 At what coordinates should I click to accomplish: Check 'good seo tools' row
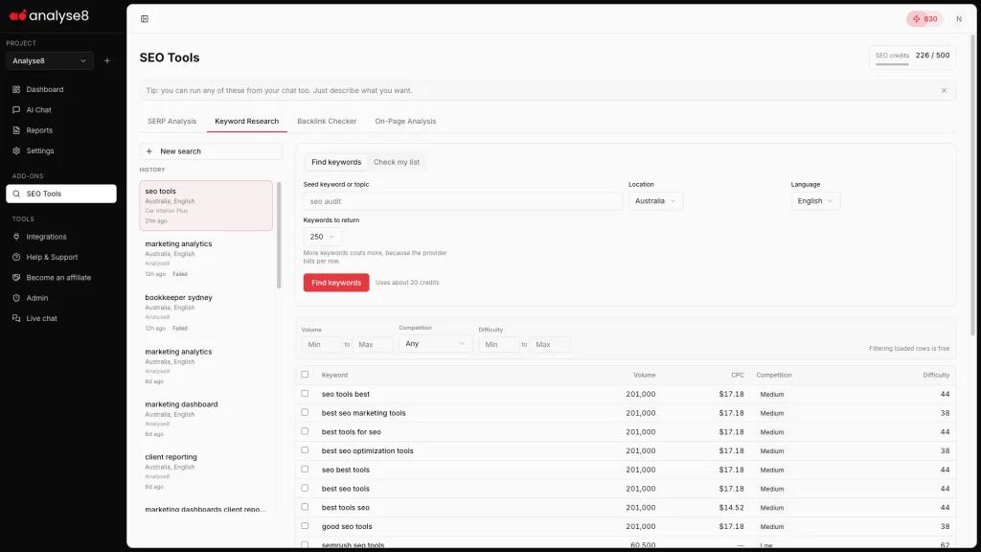point(305,526)
